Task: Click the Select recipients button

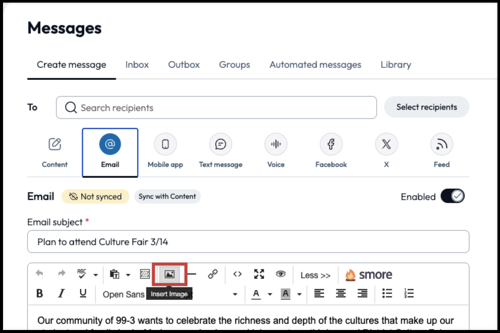Action: click(x=427, y=107)
